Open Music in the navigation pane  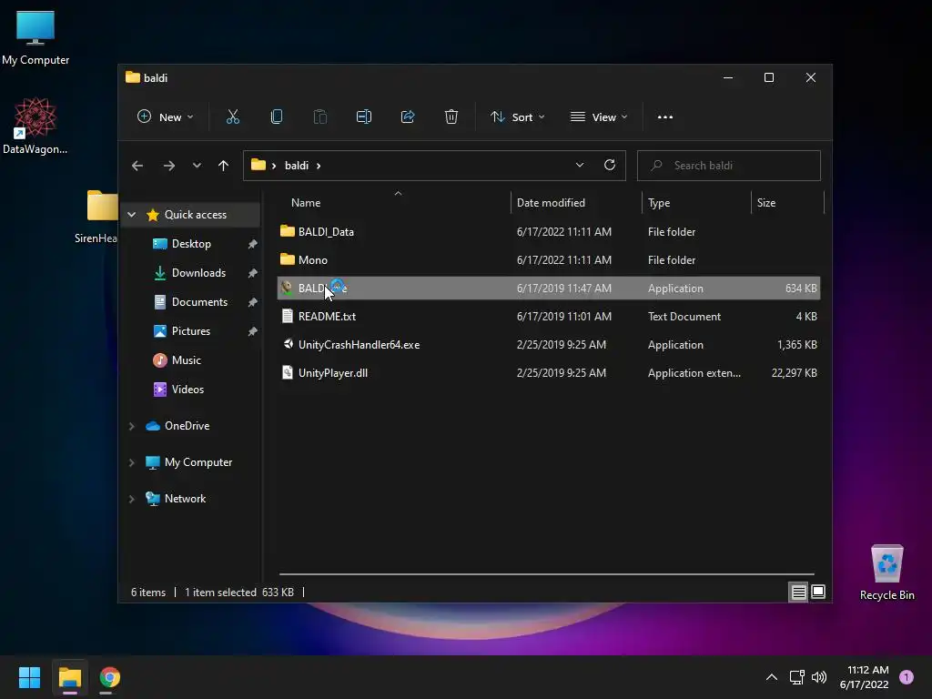(x=186, y=360)
